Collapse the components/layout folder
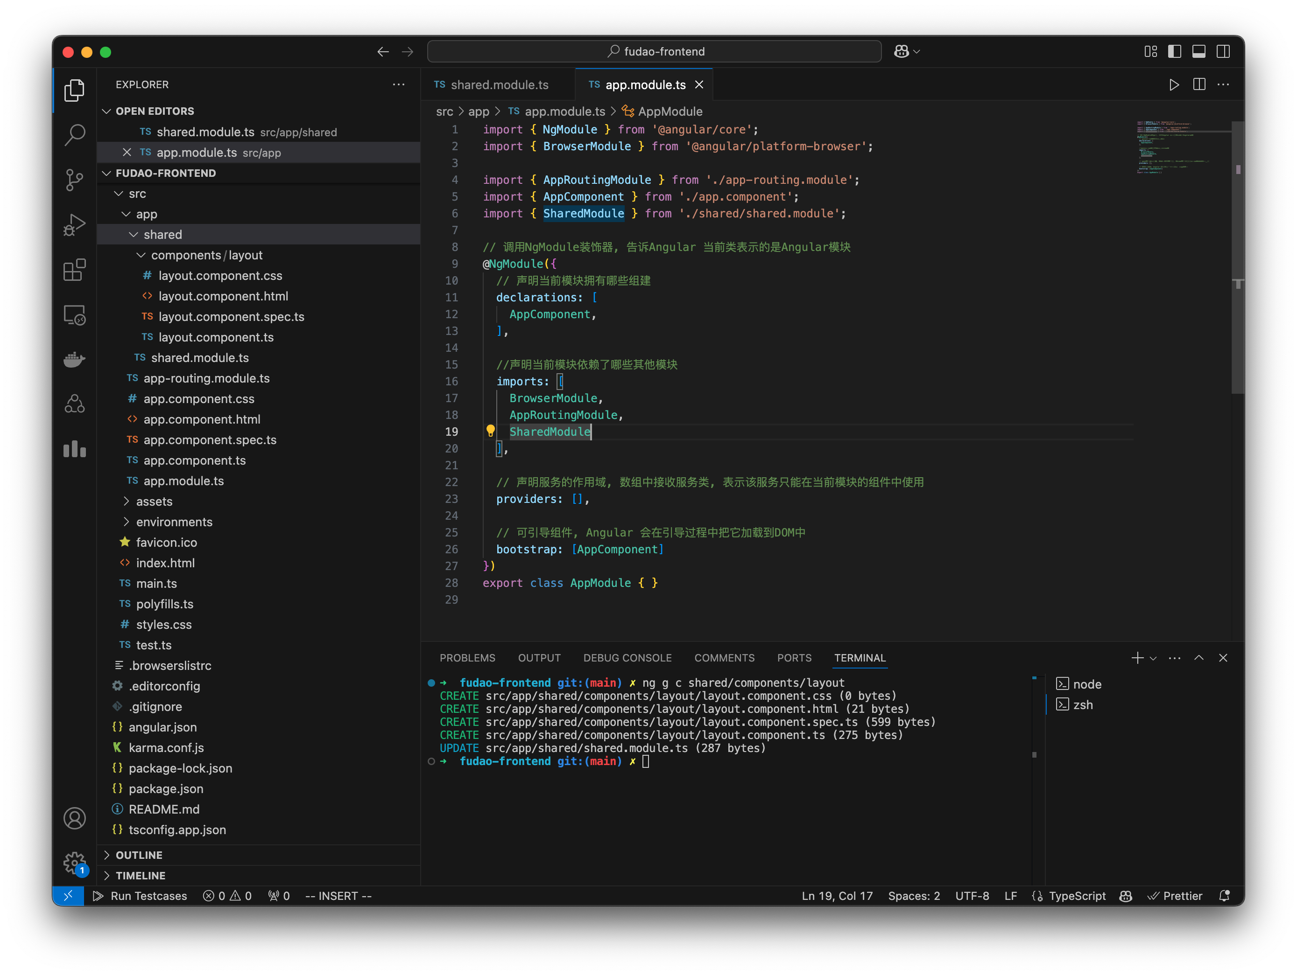This screenshot has width=1297, height=975. (259, 255)
